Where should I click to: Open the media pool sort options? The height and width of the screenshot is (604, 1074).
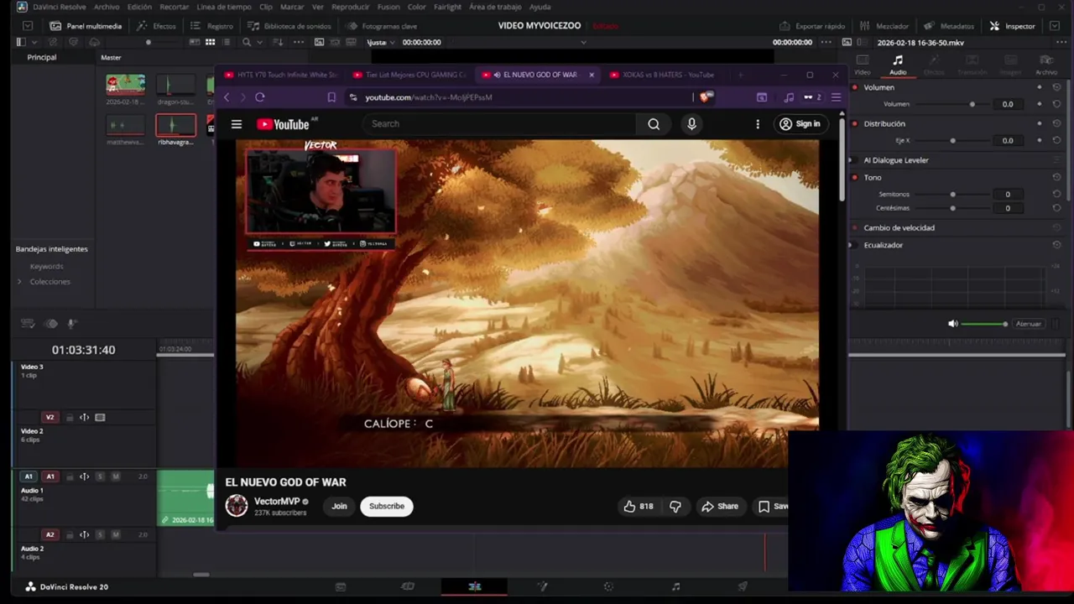point(276,42)
